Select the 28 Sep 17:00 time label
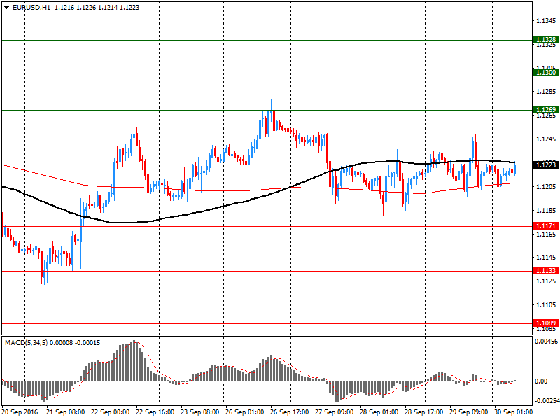 click(x=424, y=412)
